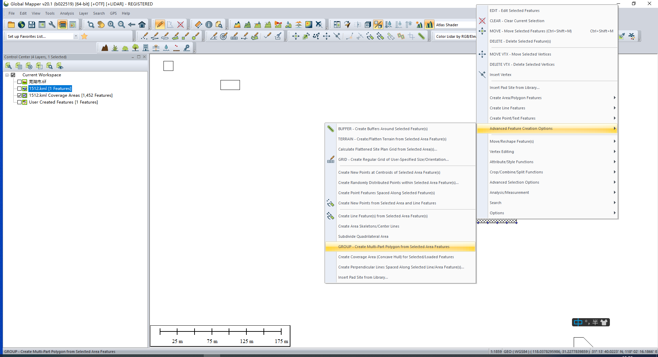Select the Feature Info tool
This screenshot has height=357, width=658.
point(209,25)
